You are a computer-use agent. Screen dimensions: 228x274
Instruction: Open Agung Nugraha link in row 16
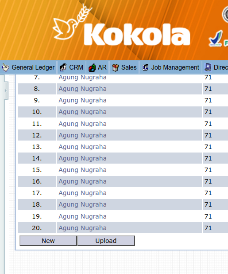(82, 181)
